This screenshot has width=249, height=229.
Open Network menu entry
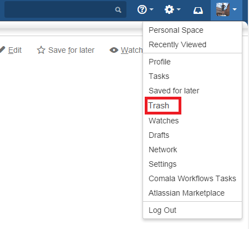192,150
